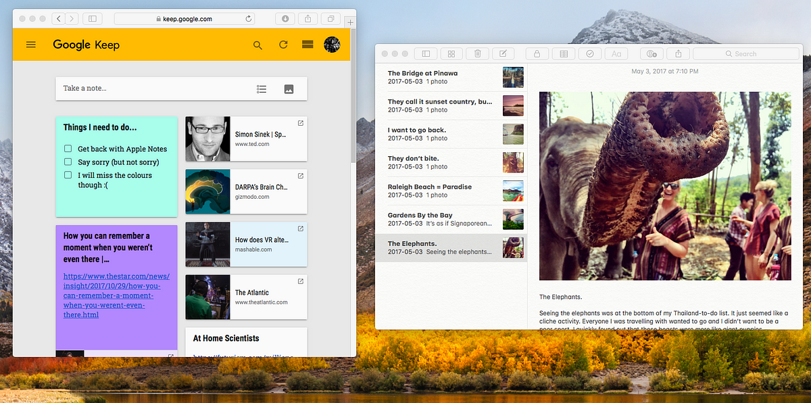Screen dimensions: 811x403
Task: Switch Keep to list view layout
Action: click(308, 45)
